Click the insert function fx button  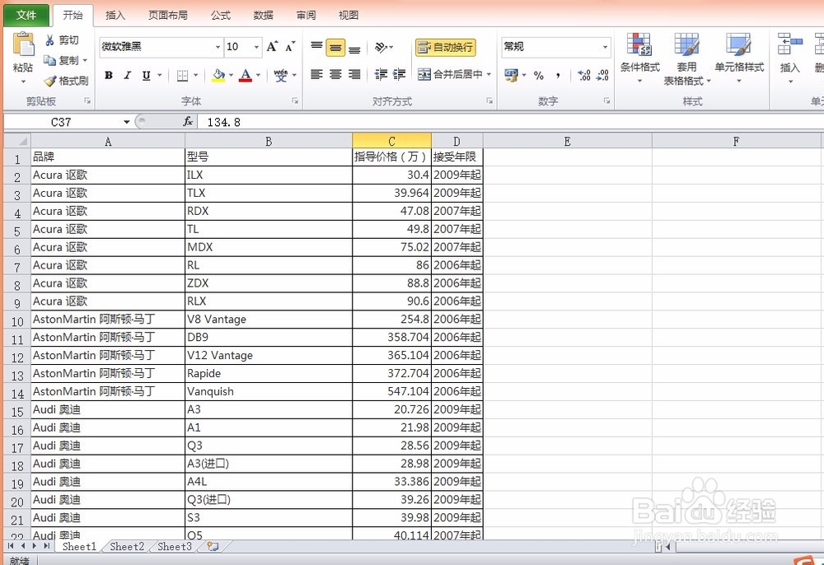click(x=188, y=122)
